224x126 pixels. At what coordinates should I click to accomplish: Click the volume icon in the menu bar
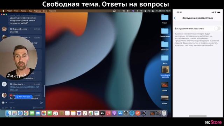tap(124, 11)
